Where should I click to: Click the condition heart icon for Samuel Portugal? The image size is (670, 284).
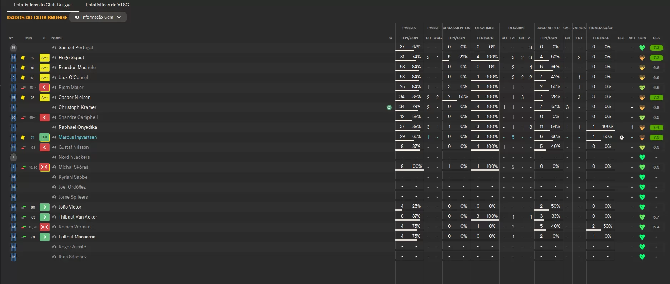click(x=642, y=48)
